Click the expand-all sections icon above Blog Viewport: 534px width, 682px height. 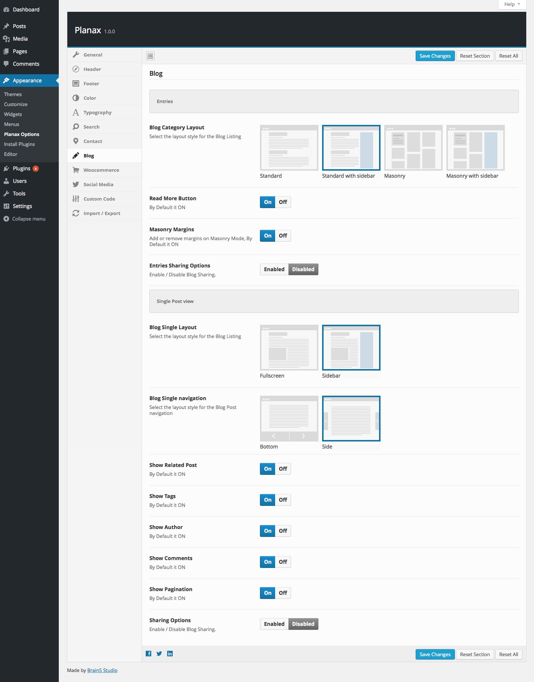(x=150, y=56)
